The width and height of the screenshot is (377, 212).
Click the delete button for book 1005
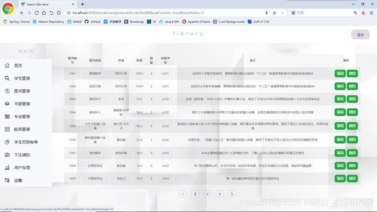click(352, 126)
